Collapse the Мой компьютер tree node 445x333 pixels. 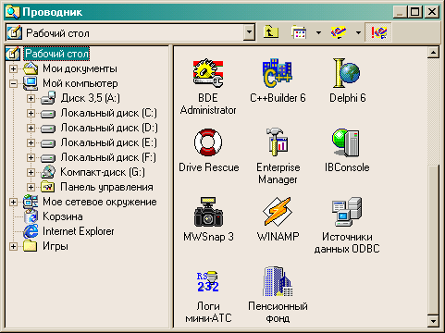pos(13,83)
